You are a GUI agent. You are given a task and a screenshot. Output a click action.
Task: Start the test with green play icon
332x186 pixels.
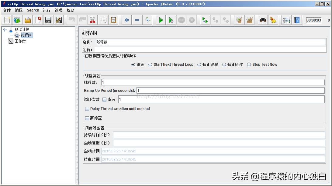click(160, 20)
